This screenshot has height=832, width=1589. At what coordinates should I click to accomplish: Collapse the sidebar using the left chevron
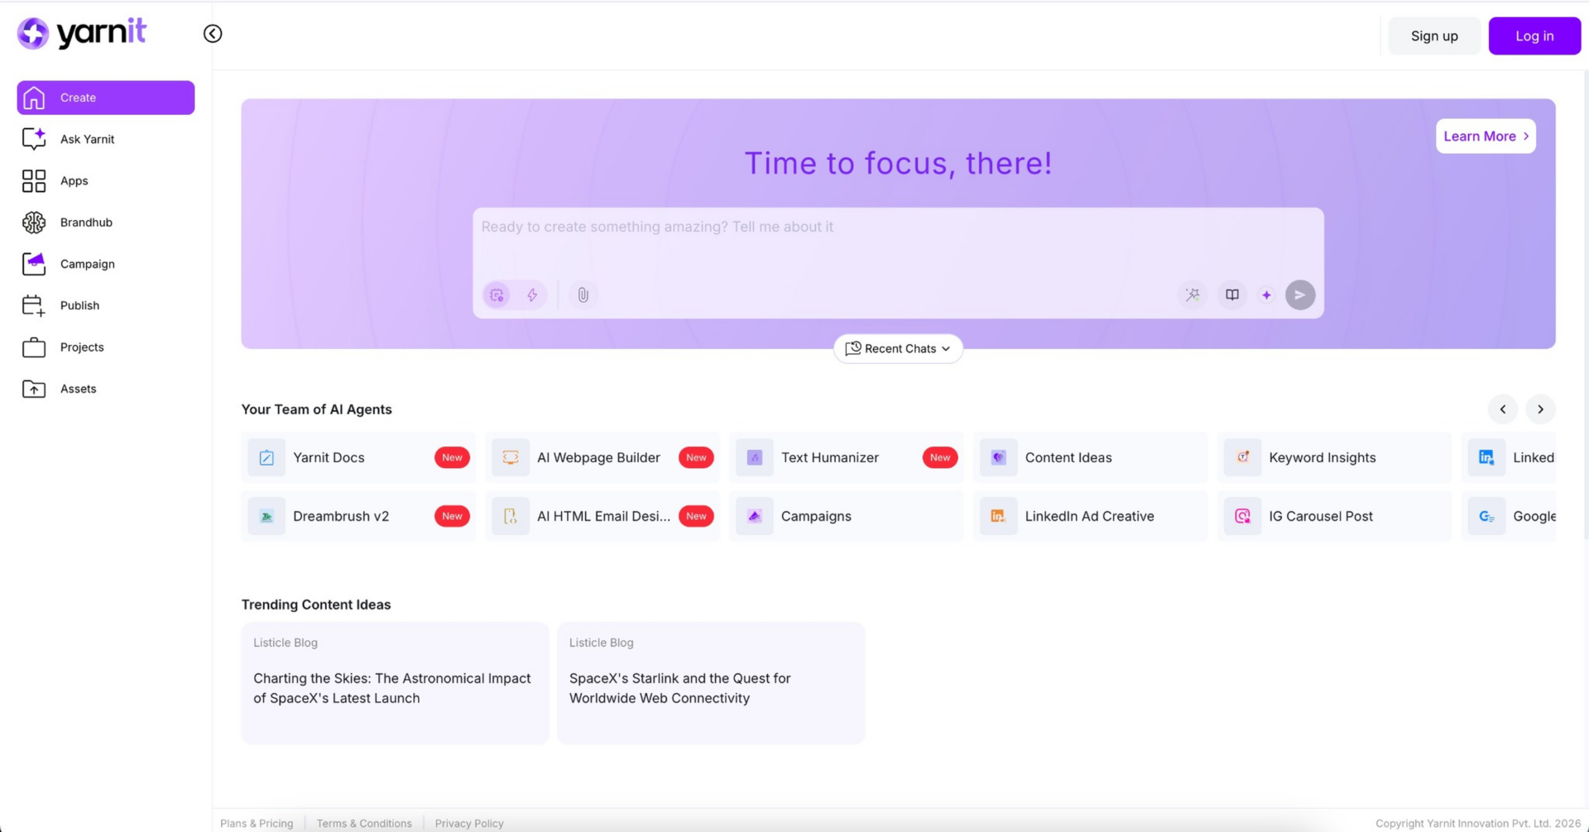pos(212,33)
